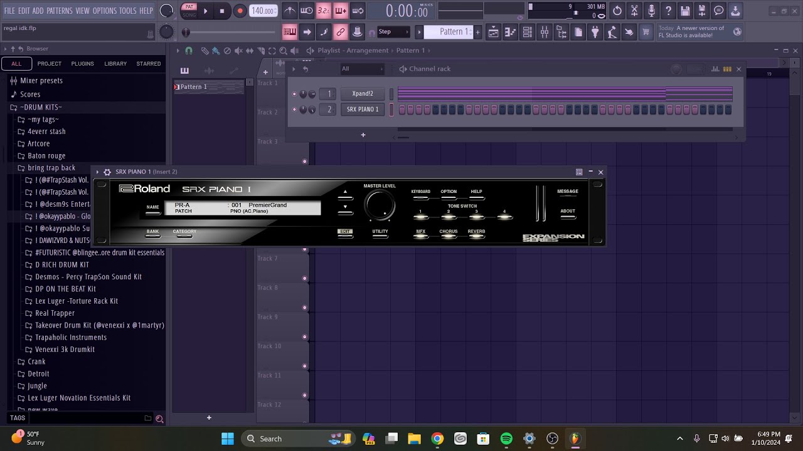The width and height of the screenshot is (803, 451).
Task: Toggle step editing mode icon
Action: 324,32
